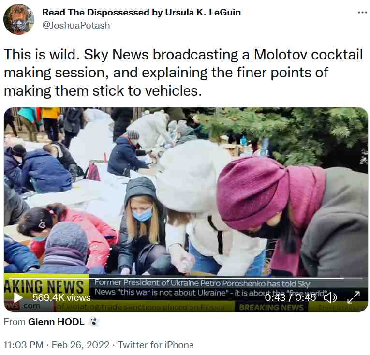This screenshot has height=355, width=370.
Task: Play the video with the play icon
Action: tap(18, 297)
